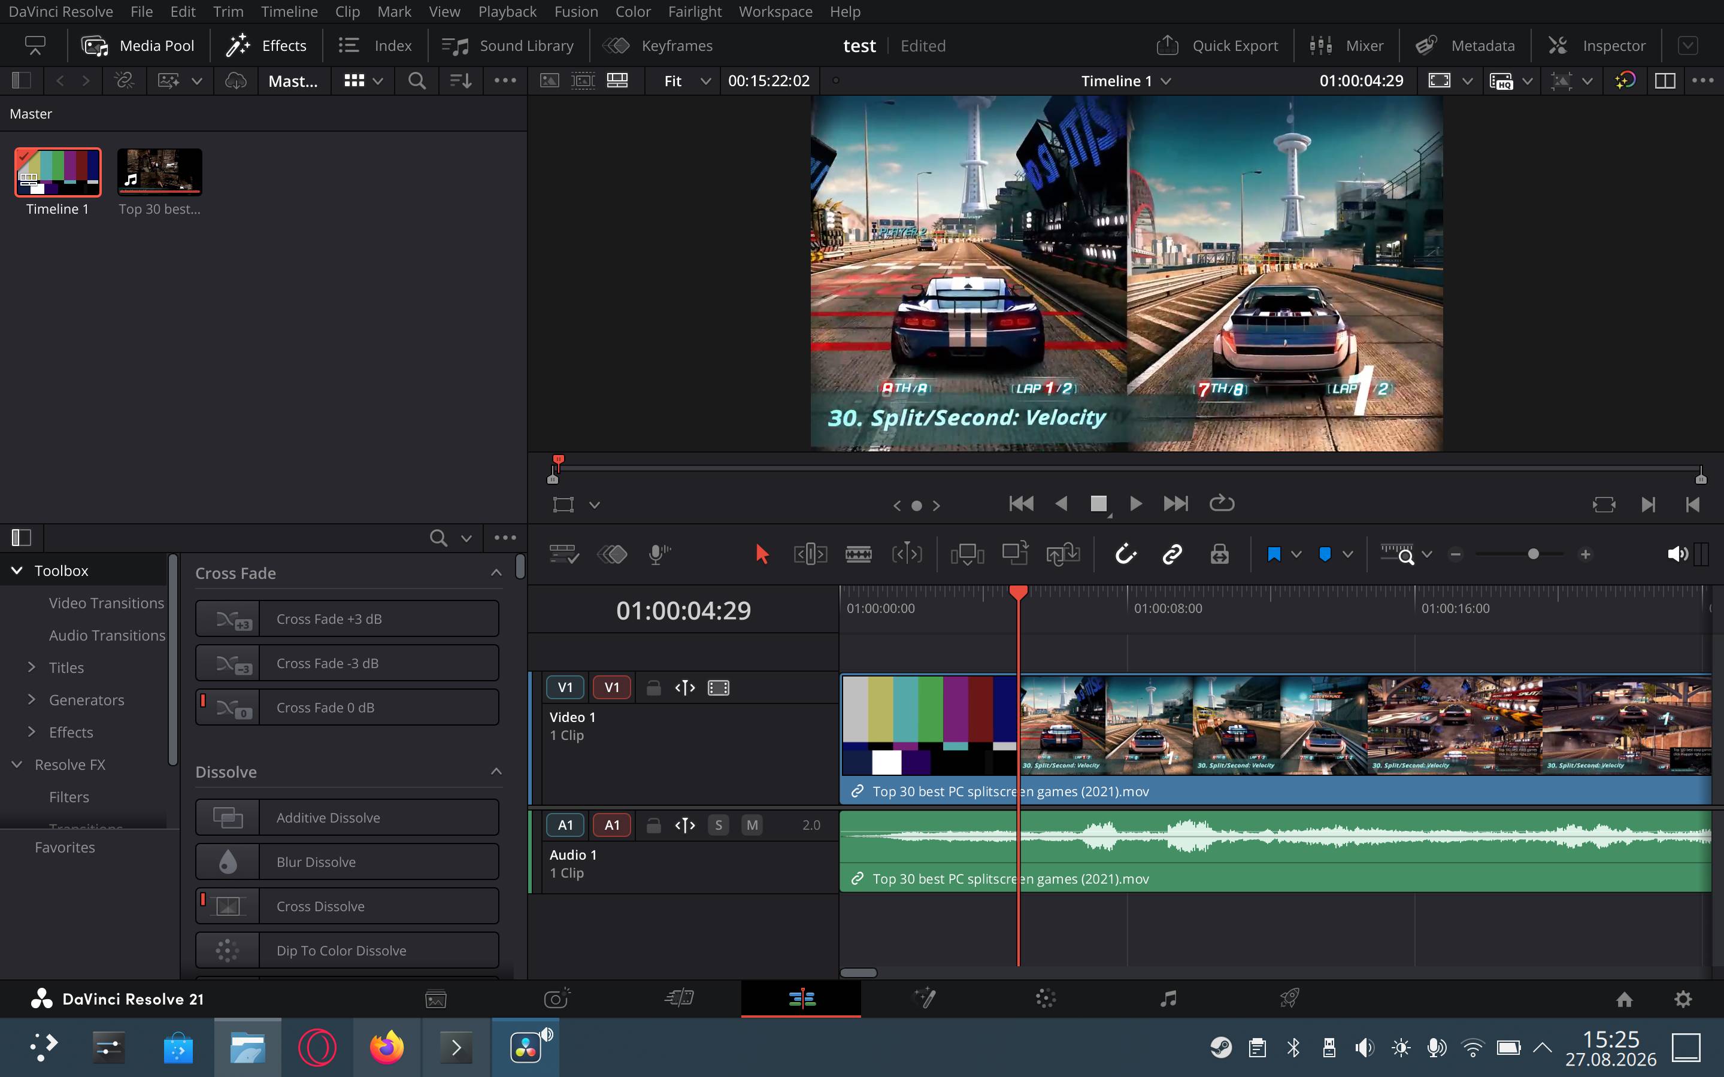Toggle Linked Selection chain icon
Screen dimensions: 1724x1077
[1172, 554]
